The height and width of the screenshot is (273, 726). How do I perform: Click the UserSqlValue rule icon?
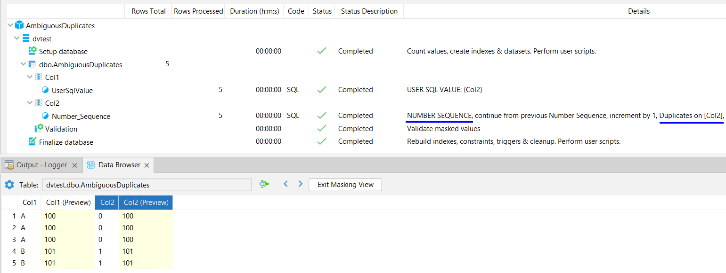[45, 90]
